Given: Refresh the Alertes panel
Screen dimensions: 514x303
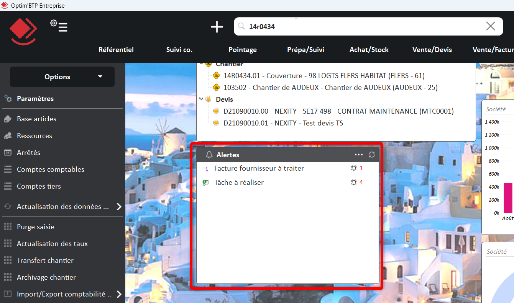Looking at the screenshot, I should click(x=372, y=154).
